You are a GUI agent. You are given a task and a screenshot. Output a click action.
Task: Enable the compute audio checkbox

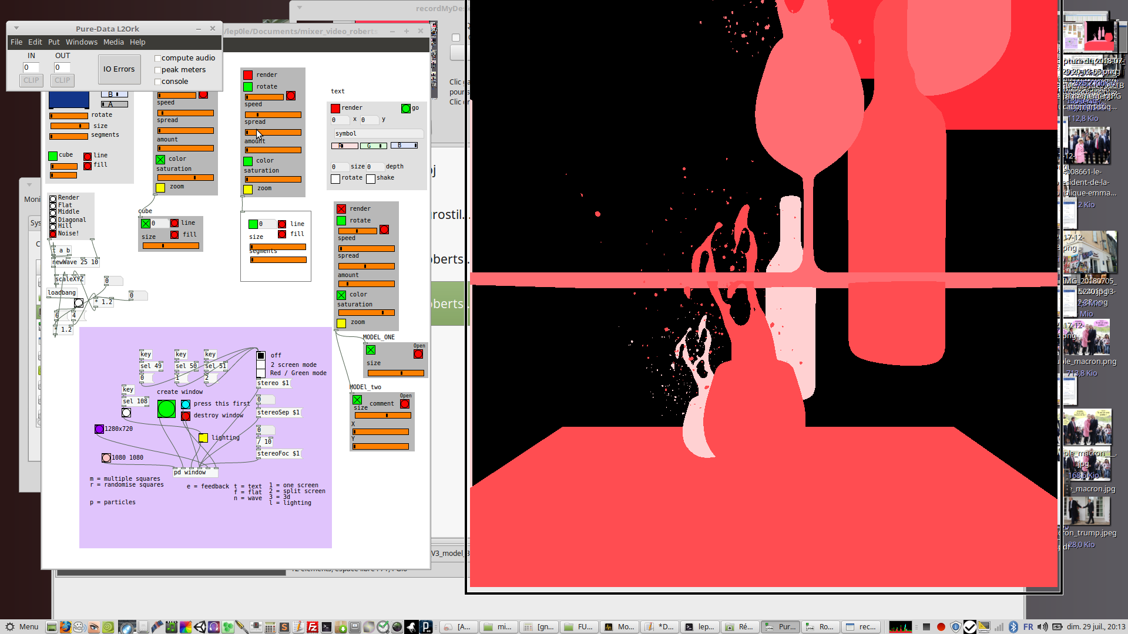pos(158,59)
